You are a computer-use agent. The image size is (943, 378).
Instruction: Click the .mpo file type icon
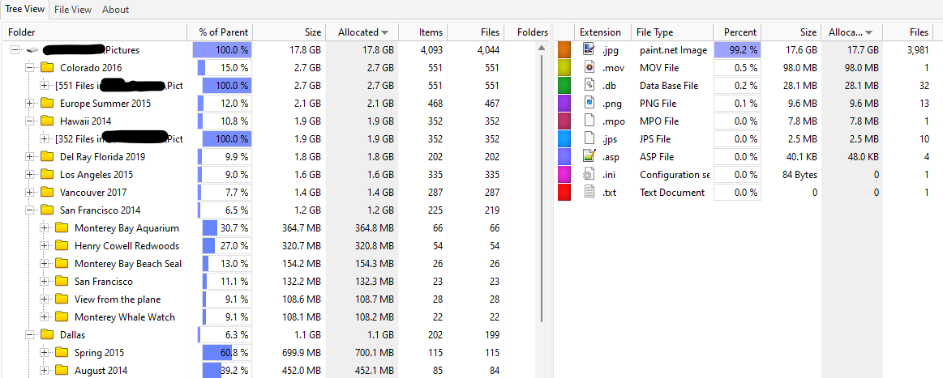click(589, 121)
